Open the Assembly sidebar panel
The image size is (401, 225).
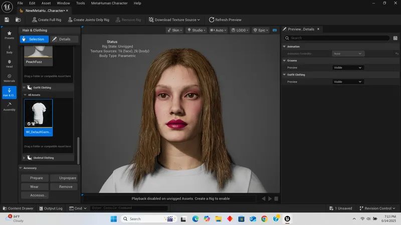(x=9, y=107)
